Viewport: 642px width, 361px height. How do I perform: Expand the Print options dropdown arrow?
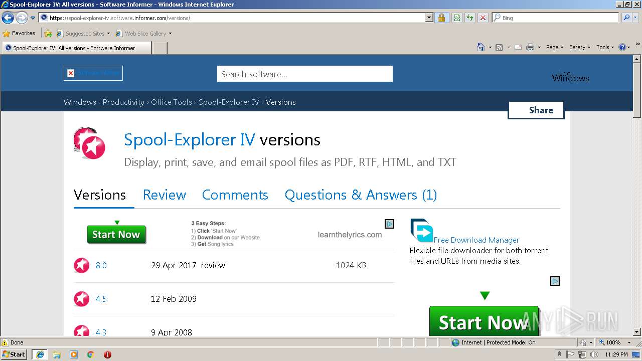pyautogui.click(x=539, y=47)
